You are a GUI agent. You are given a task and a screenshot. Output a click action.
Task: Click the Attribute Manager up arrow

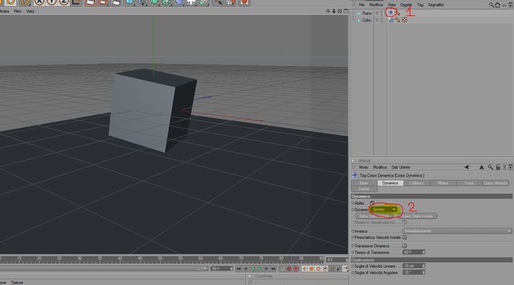click(481, 167)
